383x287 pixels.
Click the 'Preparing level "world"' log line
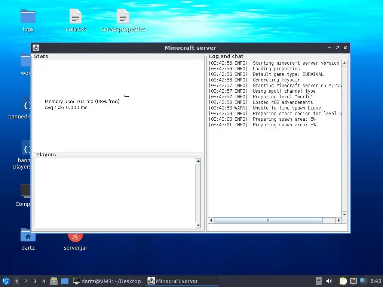(x=261, y=97)
